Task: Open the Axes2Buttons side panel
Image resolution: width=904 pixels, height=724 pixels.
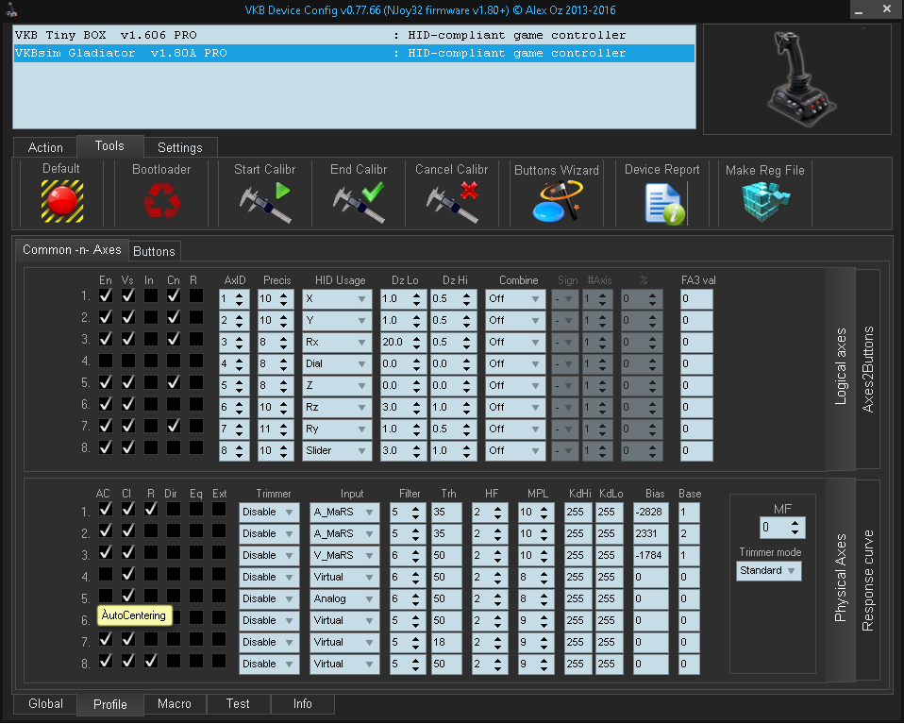Action: (867, 369)
